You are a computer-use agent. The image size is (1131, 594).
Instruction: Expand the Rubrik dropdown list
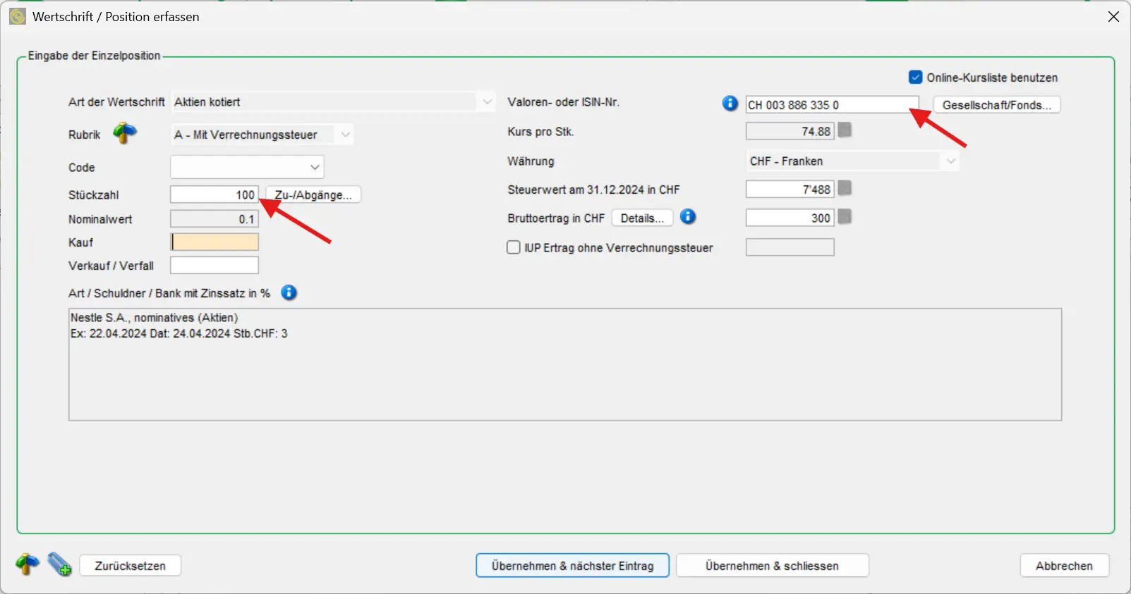345,135
